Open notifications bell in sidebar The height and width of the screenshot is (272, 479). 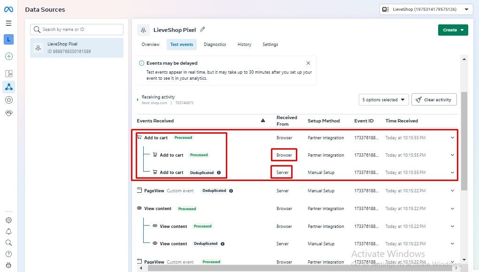pos(8,232)
